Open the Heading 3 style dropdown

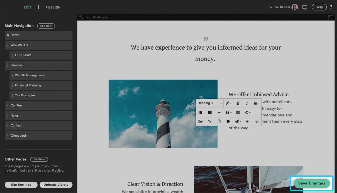point(210,103)
